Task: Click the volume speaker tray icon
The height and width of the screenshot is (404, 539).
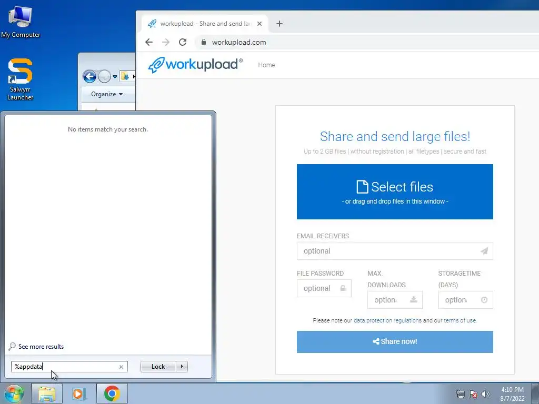Action: [486, 394]
